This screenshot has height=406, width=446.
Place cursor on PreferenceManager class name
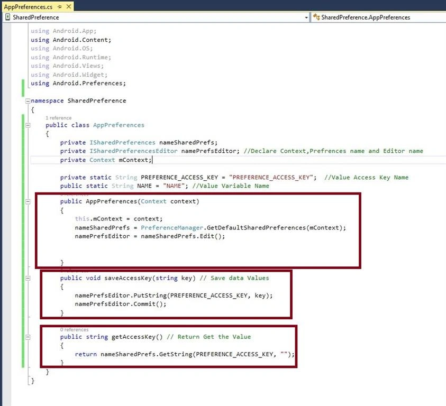pos(172,228)
